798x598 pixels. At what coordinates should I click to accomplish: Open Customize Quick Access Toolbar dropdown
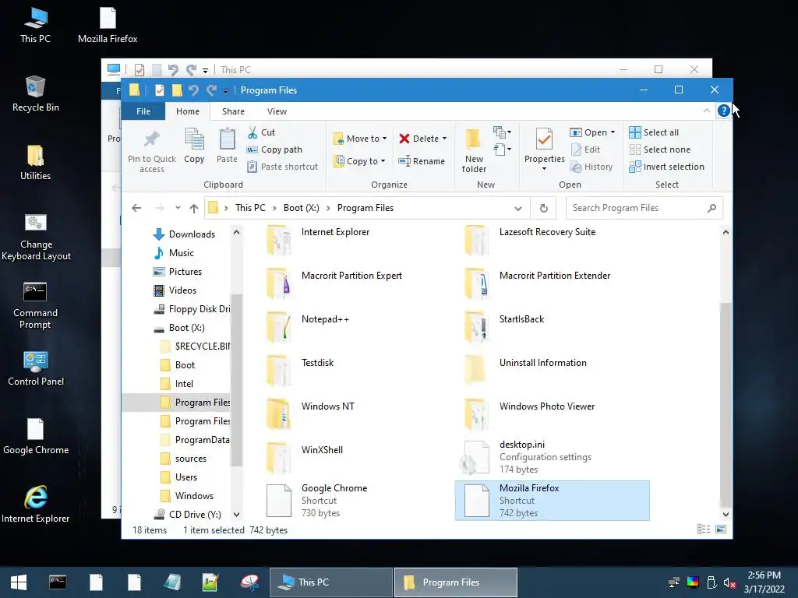225,91
